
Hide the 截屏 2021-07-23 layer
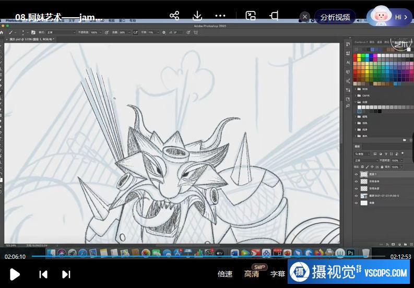point(356,196)
